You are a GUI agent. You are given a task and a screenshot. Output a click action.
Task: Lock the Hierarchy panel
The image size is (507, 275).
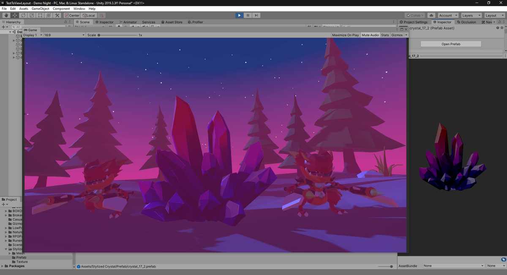point(65,22)
